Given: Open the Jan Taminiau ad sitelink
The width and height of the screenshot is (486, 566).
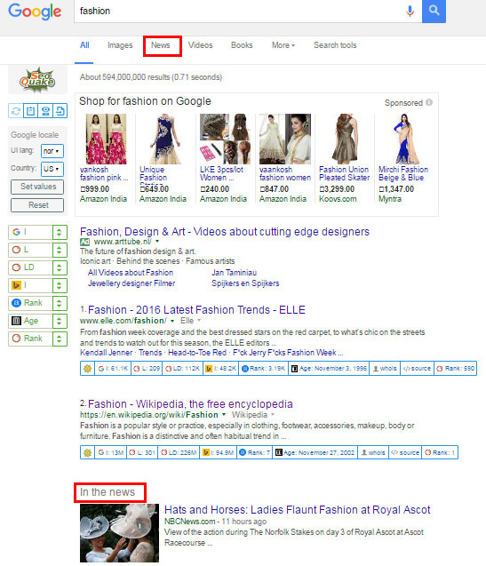Looking at the screenshot, I should coord(234,273).
